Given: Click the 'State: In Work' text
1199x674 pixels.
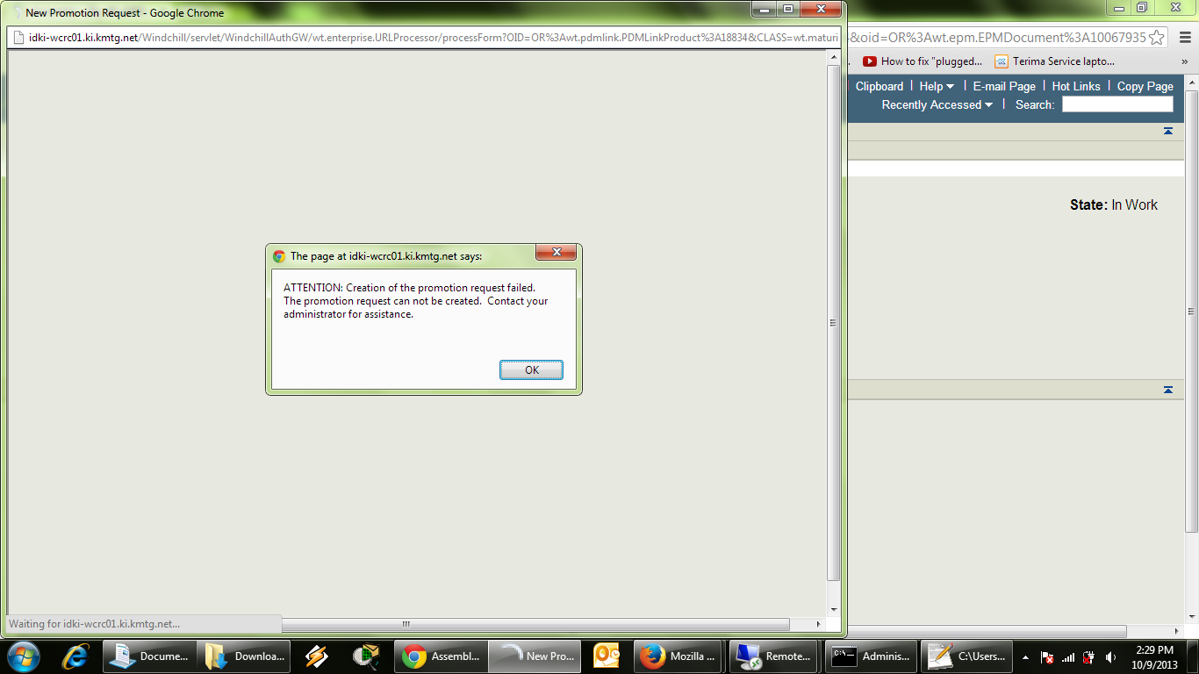Looking at the screenshot, I should click(1114, 204).
